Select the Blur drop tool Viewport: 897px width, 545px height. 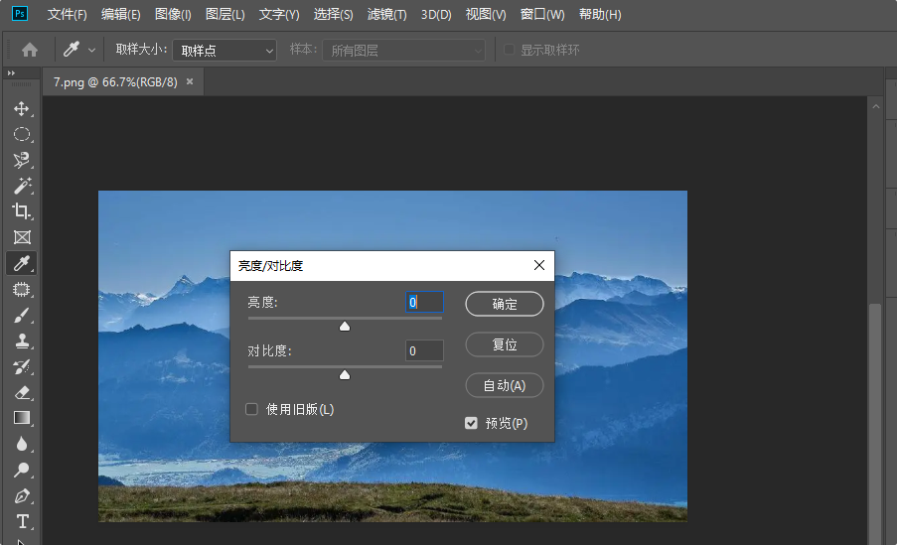(22, 444)
